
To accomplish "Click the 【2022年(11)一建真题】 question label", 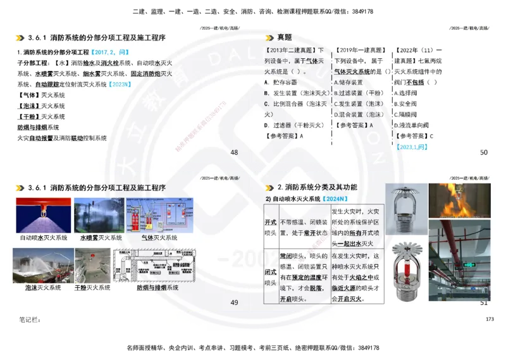I will click(x=419, y=56).
